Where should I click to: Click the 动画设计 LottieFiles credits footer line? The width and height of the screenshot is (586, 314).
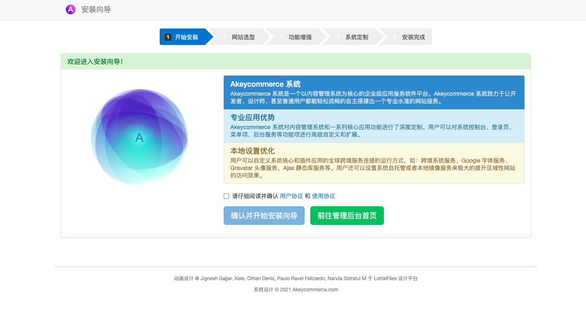pyautogui.click(x=296, y=279)
